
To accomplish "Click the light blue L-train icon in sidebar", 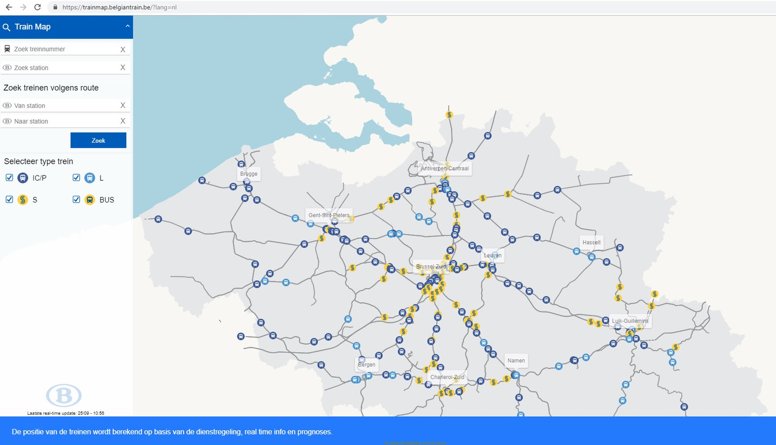I will click(x=90, y=178).
